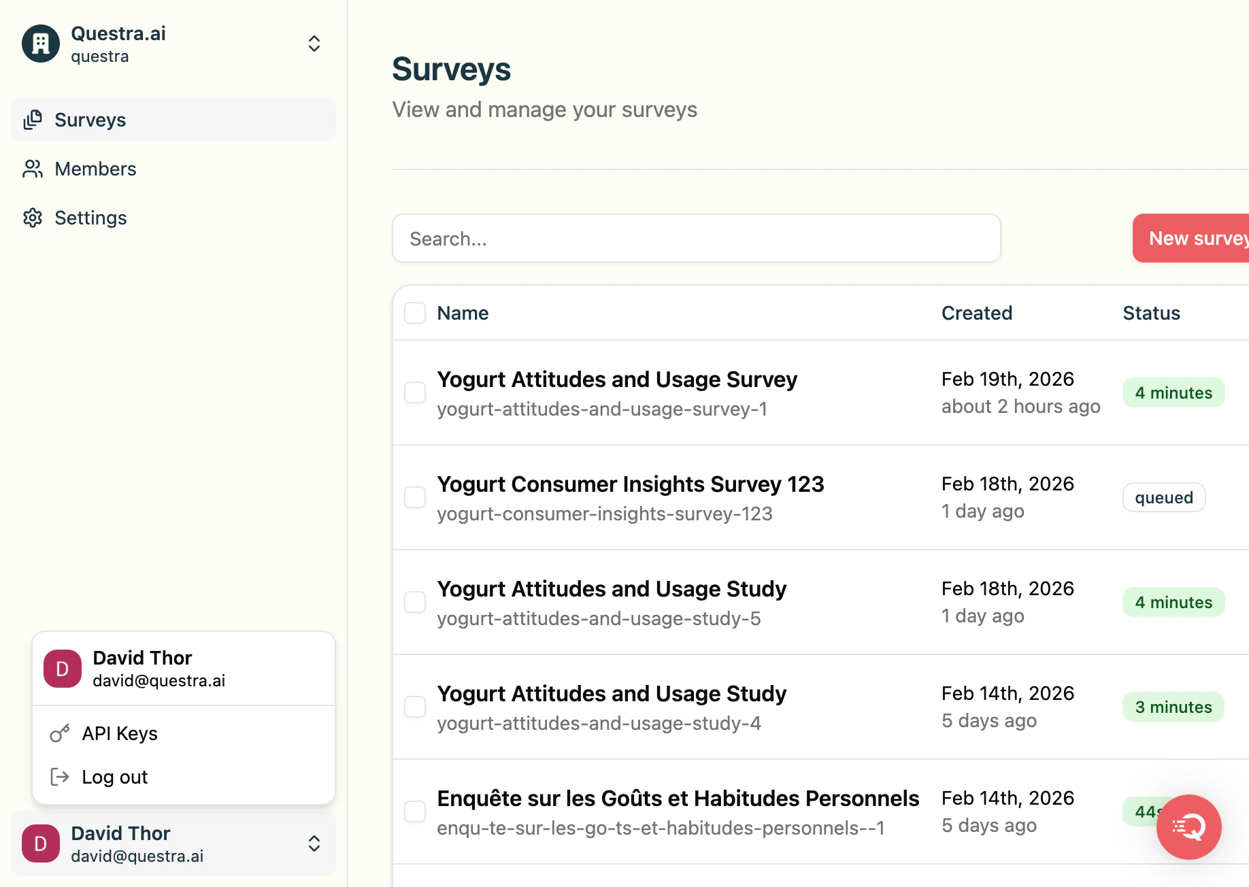The image size is (1249, 887).
Task: Choose Log out from user menu
Action: click(x=184, y=777)
